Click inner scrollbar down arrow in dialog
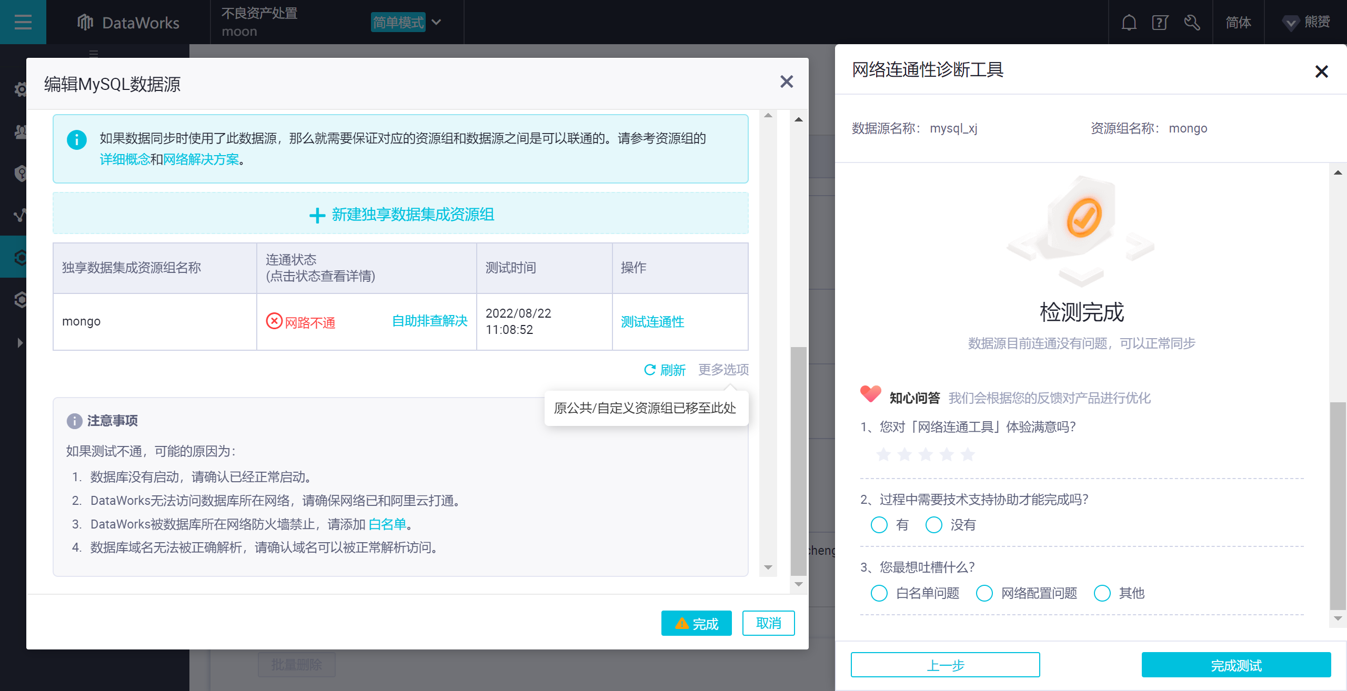Viewport: 1347px width, 691px height. (768, 567)
